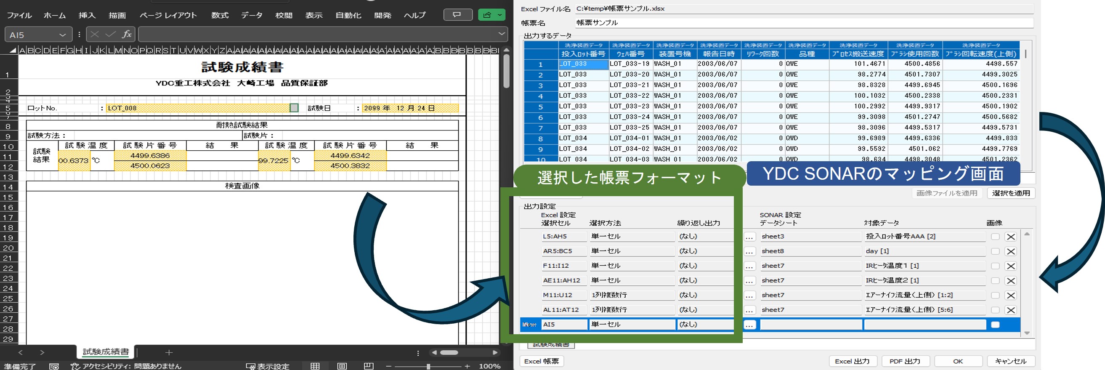
Task: Toggle image checkbox for AL11:AT12 row
Action: [x=995, y=310]
